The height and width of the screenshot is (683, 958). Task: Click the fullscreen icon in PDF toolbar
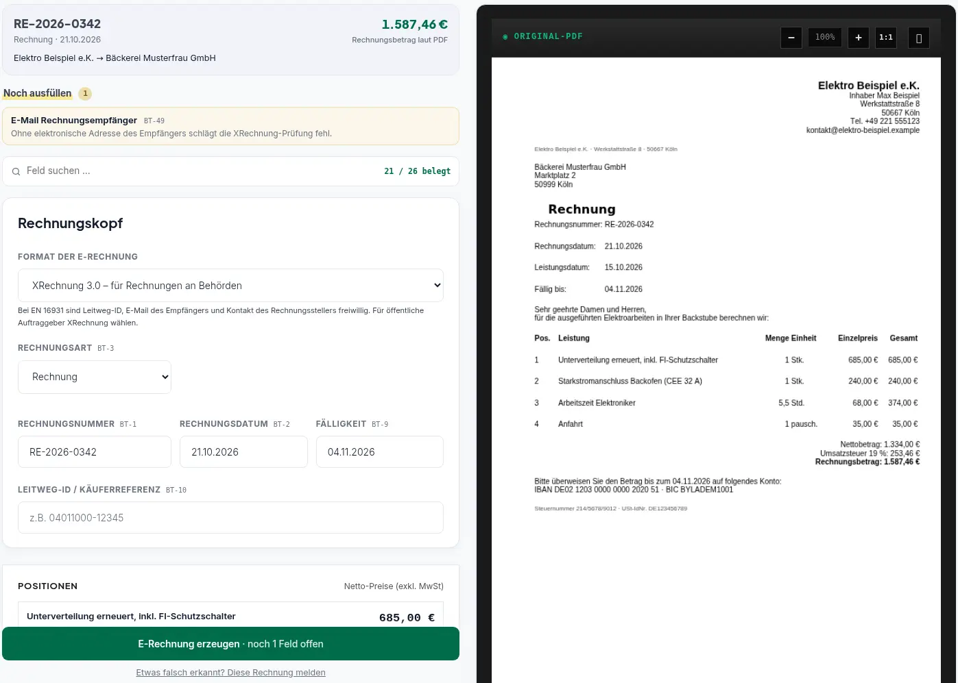[x=919, y=38]
